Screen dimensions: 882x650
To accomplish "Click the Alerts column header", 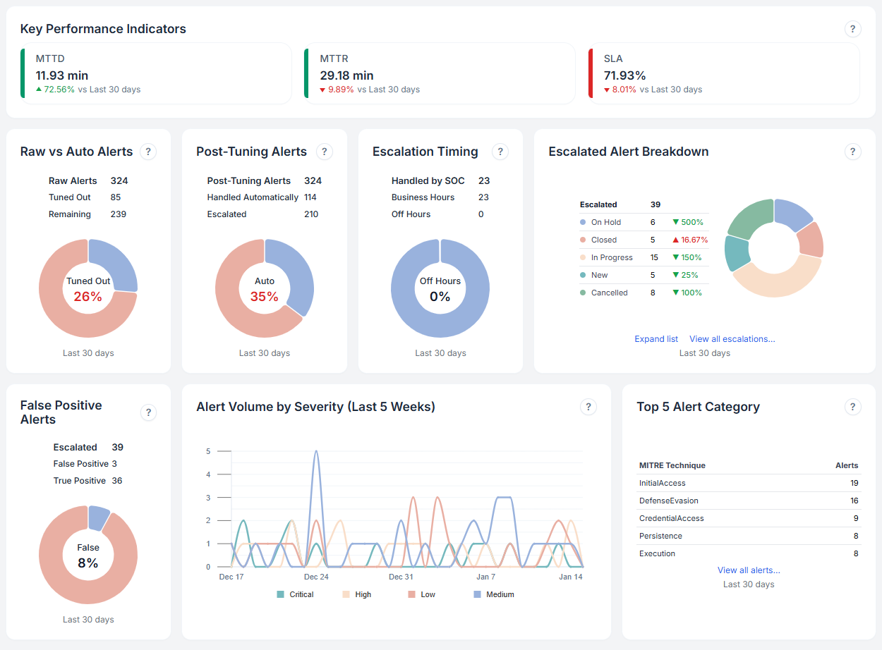I will tap(847, 465).
